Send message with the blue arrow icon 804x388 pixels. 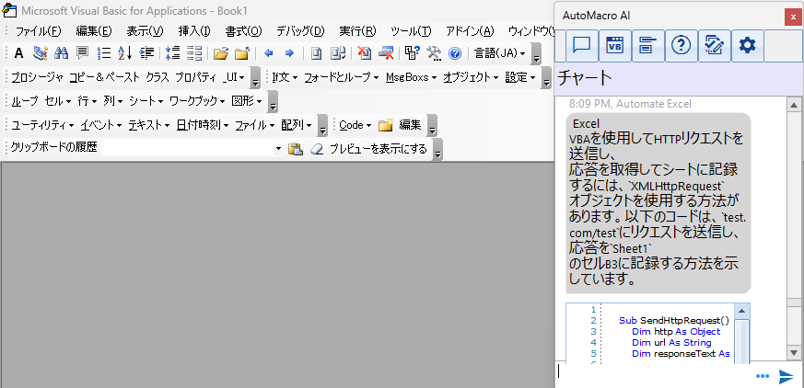tap(787, 376)
